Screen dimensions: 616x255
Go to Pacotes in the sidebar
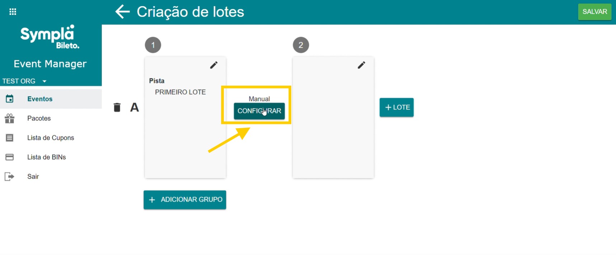(39, 118)
